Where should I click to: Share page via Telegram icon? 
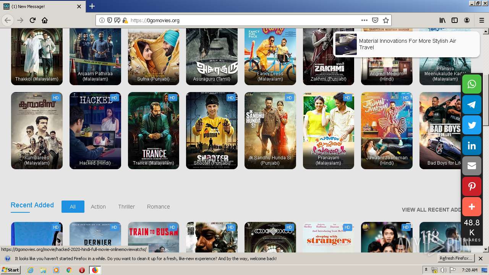point(472,105)
